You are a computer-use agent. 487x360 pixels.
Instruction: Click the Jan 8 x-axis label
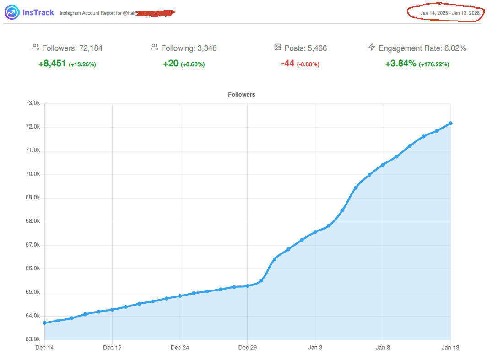coord(383,348)
